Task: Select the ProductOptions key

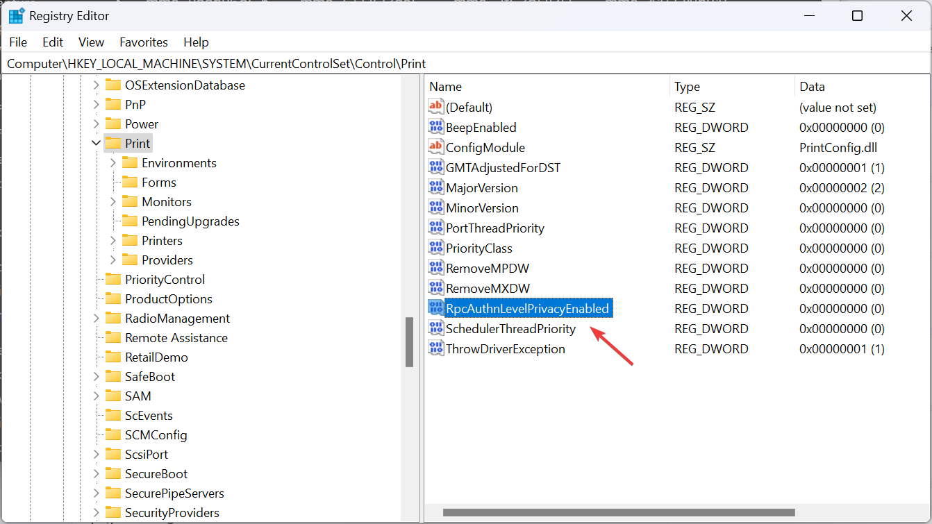Action: coord(169,298)
